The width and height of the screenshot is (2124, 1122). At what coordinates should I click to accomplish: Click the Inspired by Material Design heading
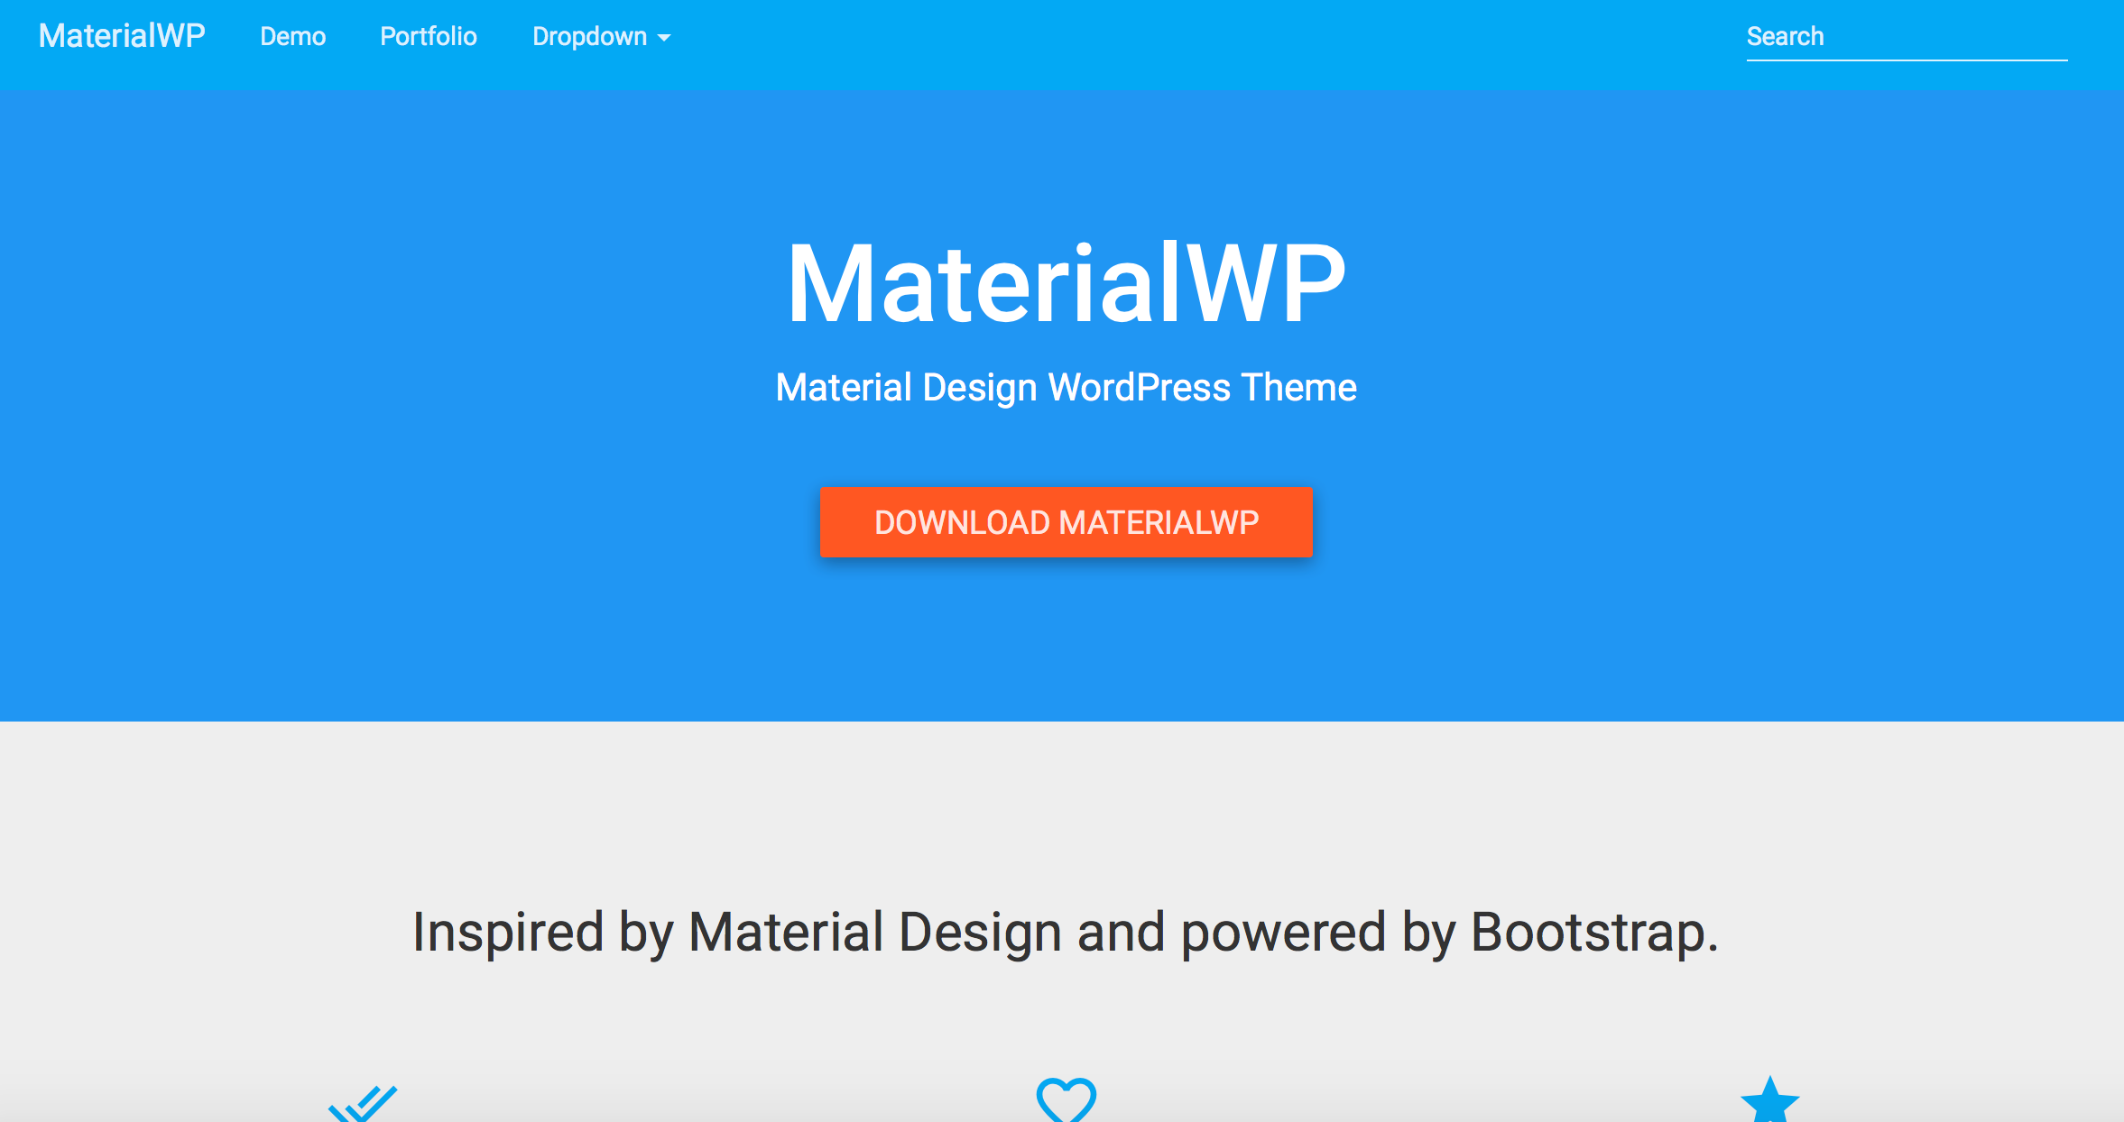[x=1067, y=932]
